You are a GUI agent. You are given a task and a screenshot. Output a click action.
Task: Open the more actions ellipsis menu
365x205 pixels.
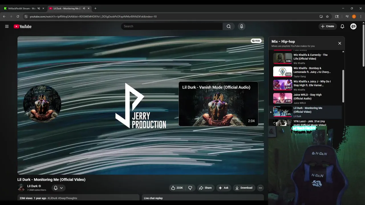tap(260, 188)
